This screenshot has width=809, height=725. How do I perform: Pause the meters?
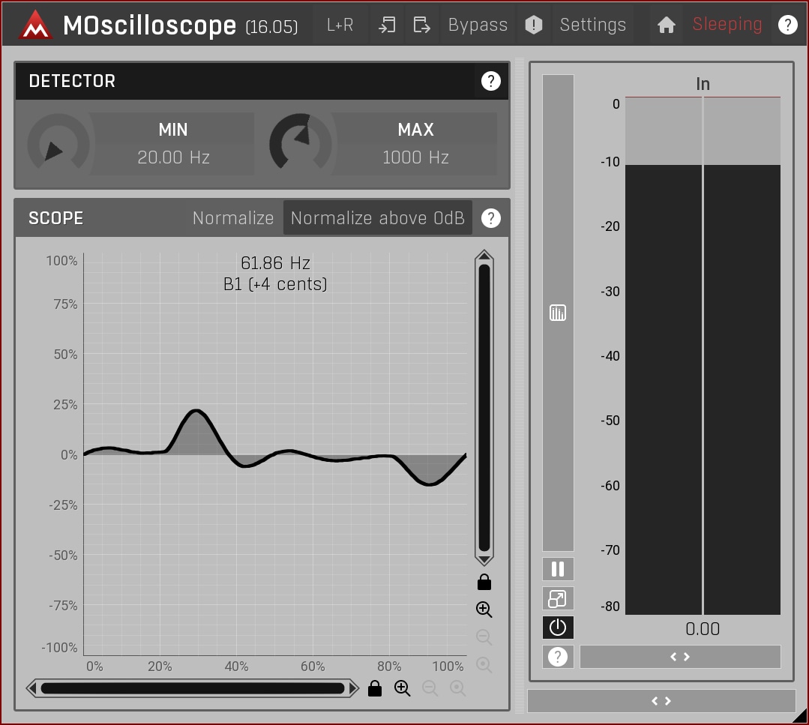(x=558, y=569)
